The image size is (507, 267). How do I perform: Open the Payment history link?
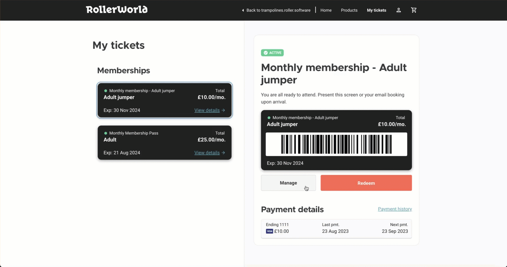coord(395,209)
